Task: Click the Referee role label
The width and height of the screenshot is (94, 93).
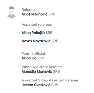Action: point(28,10)
